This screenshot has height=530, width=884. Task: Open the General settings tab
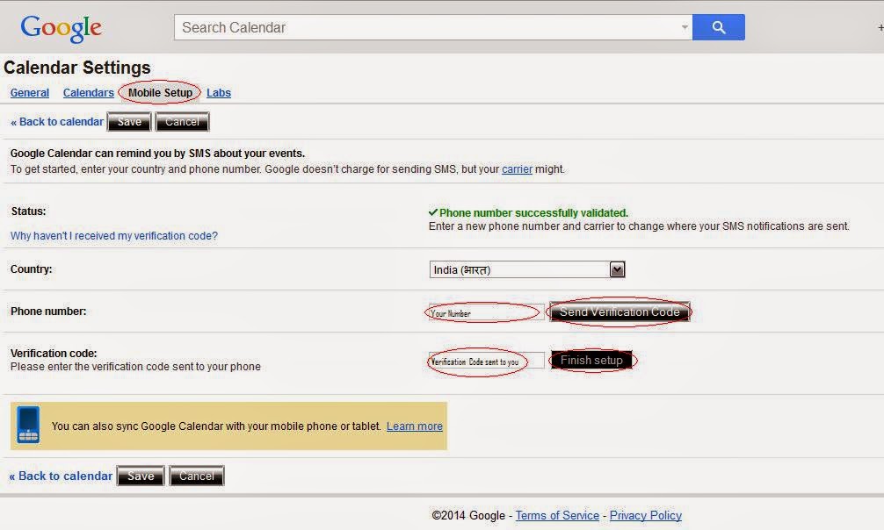(29, 92)
